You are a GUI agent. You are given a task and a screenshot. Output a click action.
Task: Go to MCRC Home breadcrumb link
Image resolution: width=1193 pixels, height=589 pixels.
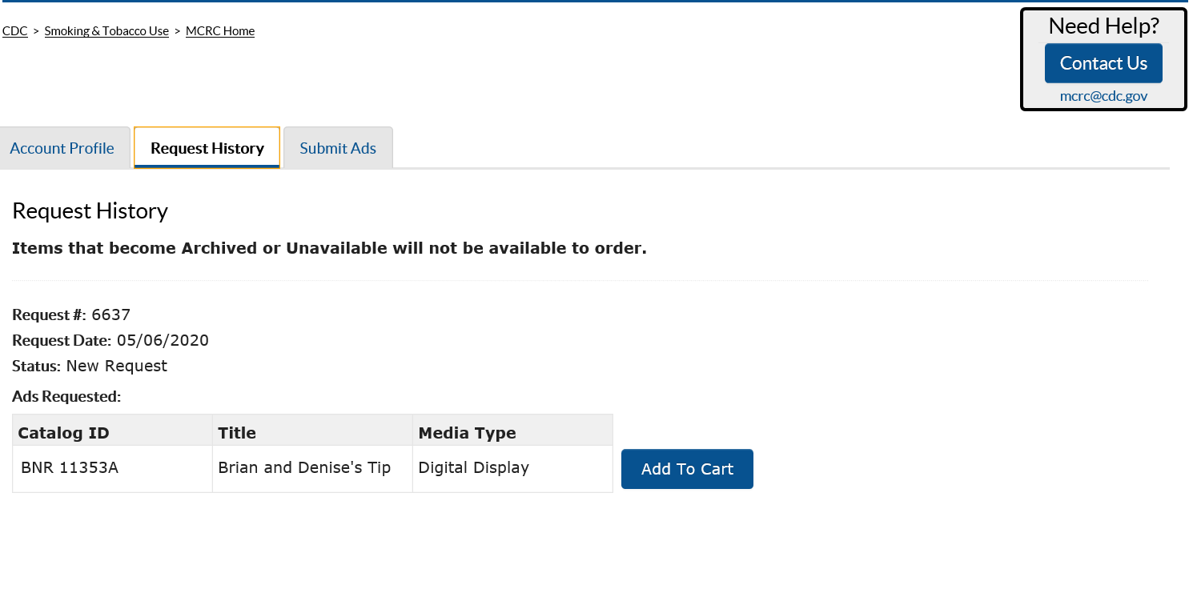pyautogui.click(x=220, y=31)
